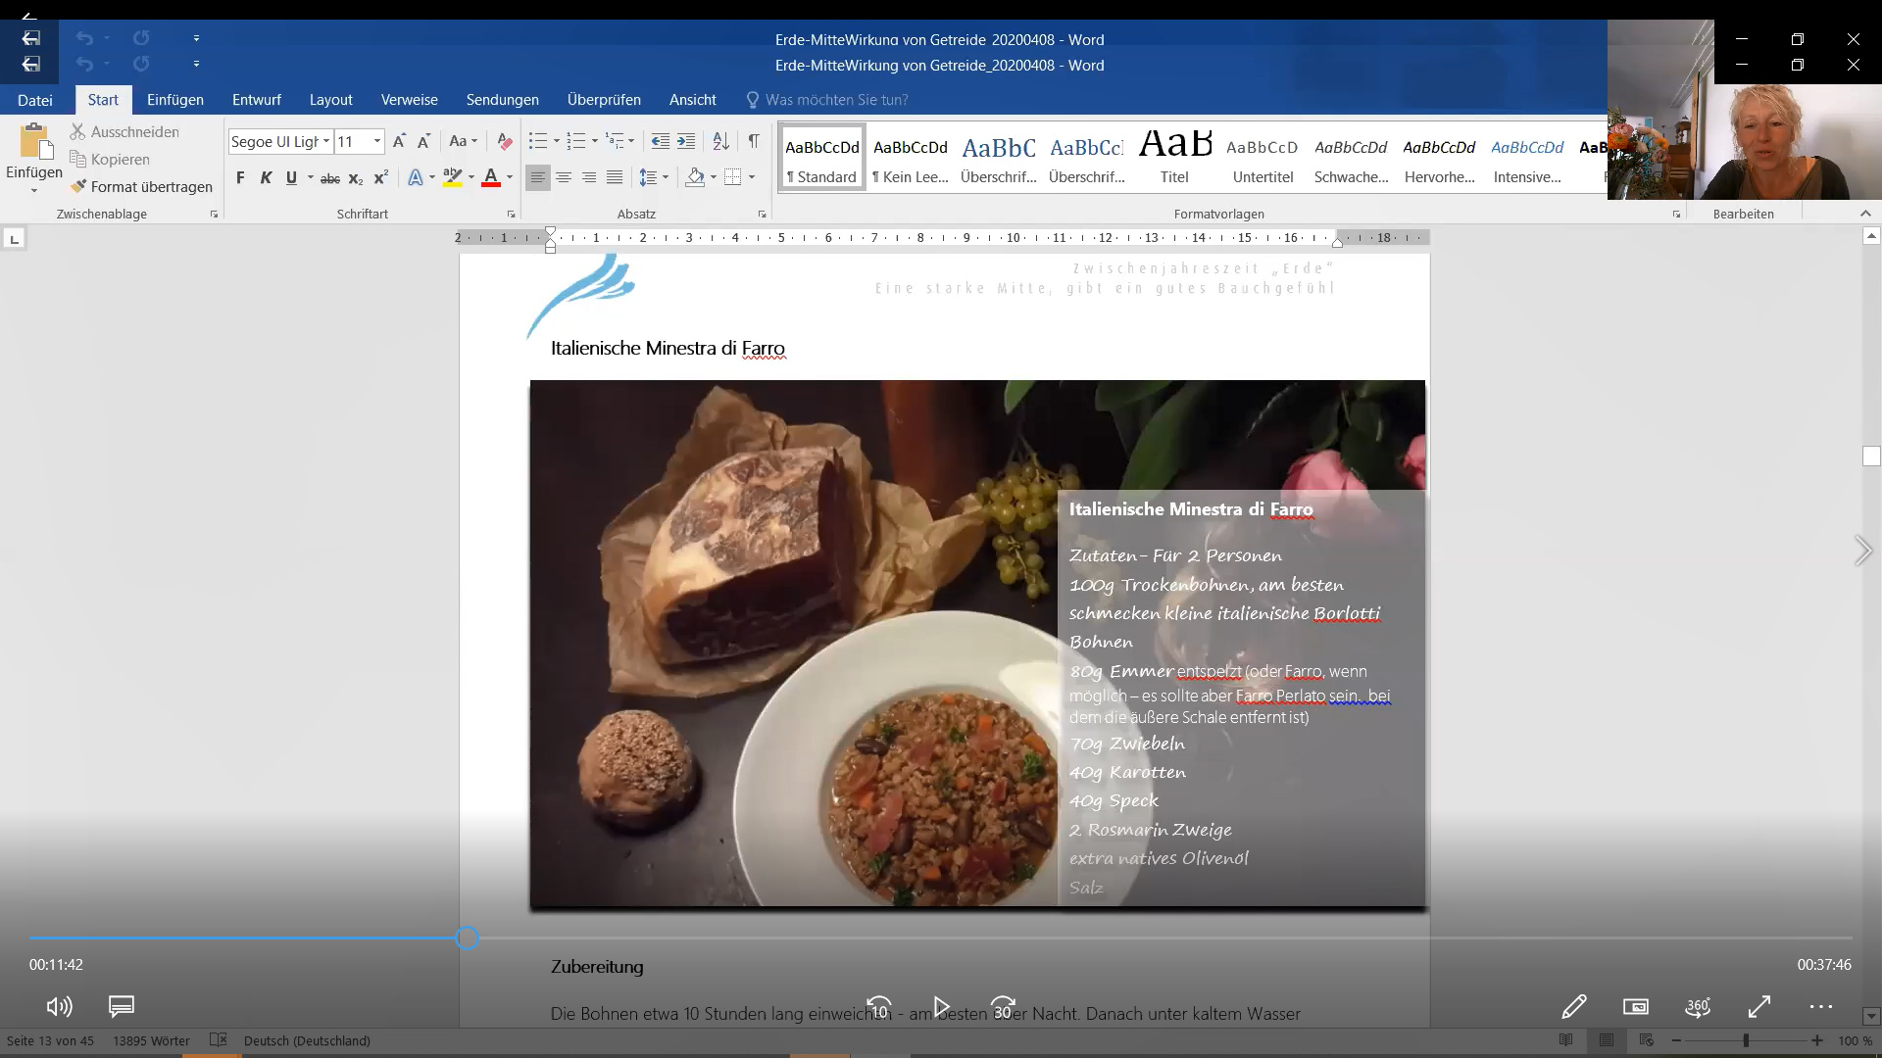The image size is (1882, 1058).
Task: Justify the paragraph text
Action: 615,177
